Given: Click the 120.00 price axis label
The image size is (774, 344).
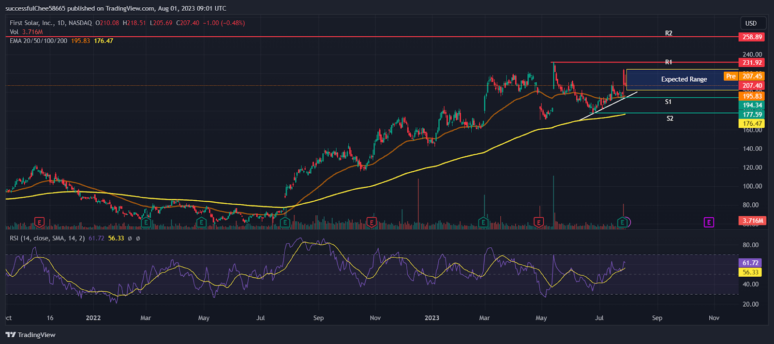Looking at the screenshot, I should tap(752, 167).
